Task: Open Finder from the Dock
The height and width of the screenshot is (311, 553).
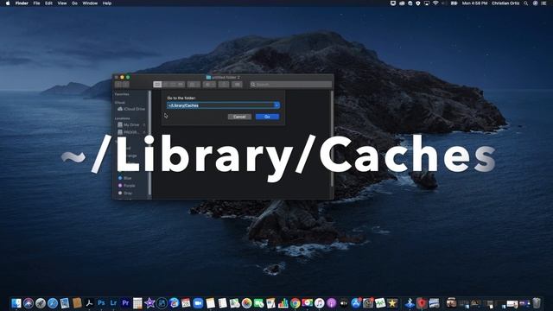Action: [16, 303]
